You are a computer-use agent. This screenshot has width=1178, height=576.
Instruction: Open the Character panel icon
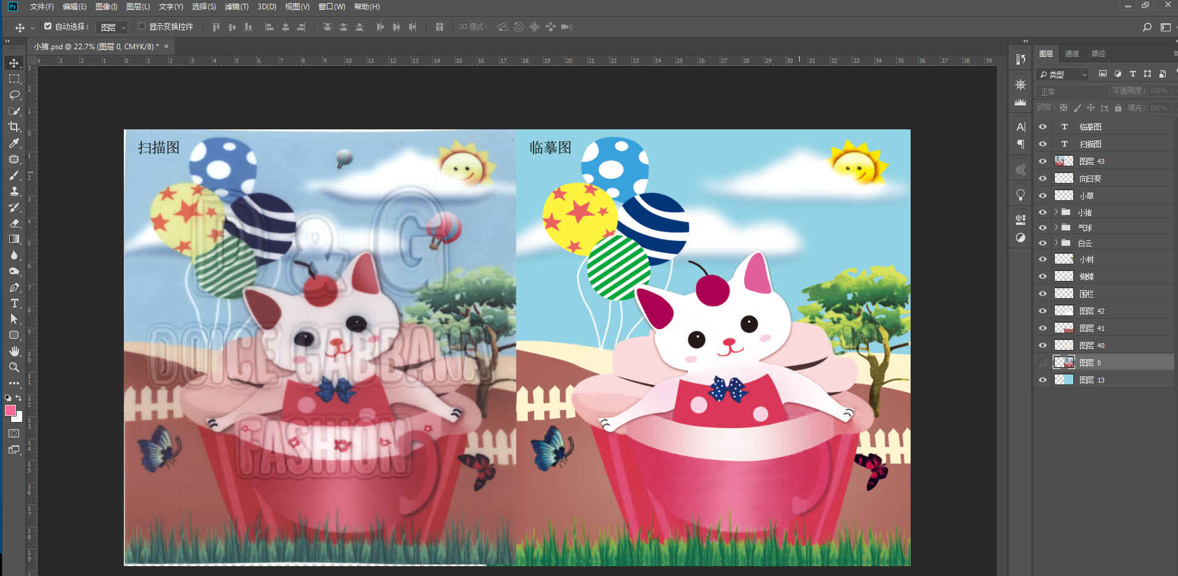click(x=1021, y=127)
